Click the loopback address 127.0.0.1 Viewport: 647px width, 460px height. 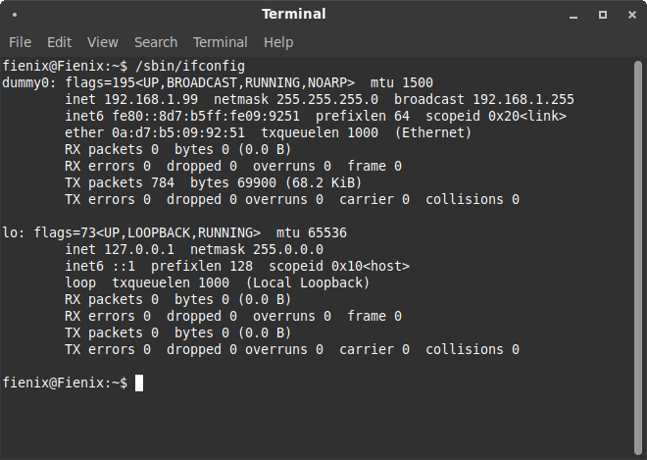(x=142, y=249)
